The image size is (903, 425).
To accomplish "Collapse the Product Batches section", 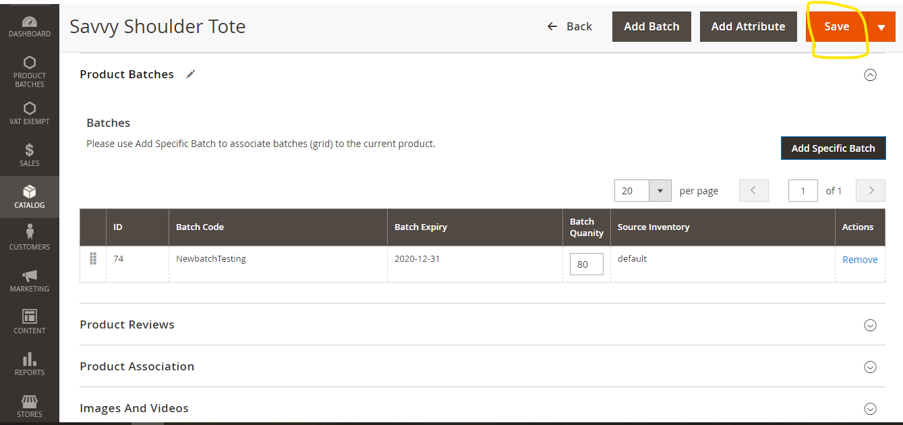I will point(870,75).
